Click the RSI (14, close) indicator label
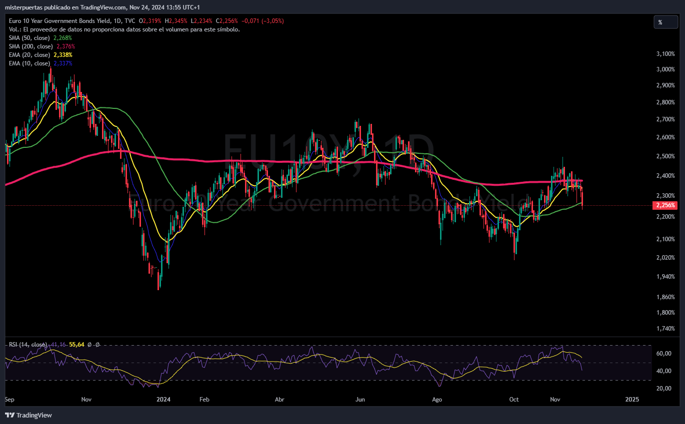Image resolution: width=685 pixels, height=424 pixels. click(x=27, y=344)
